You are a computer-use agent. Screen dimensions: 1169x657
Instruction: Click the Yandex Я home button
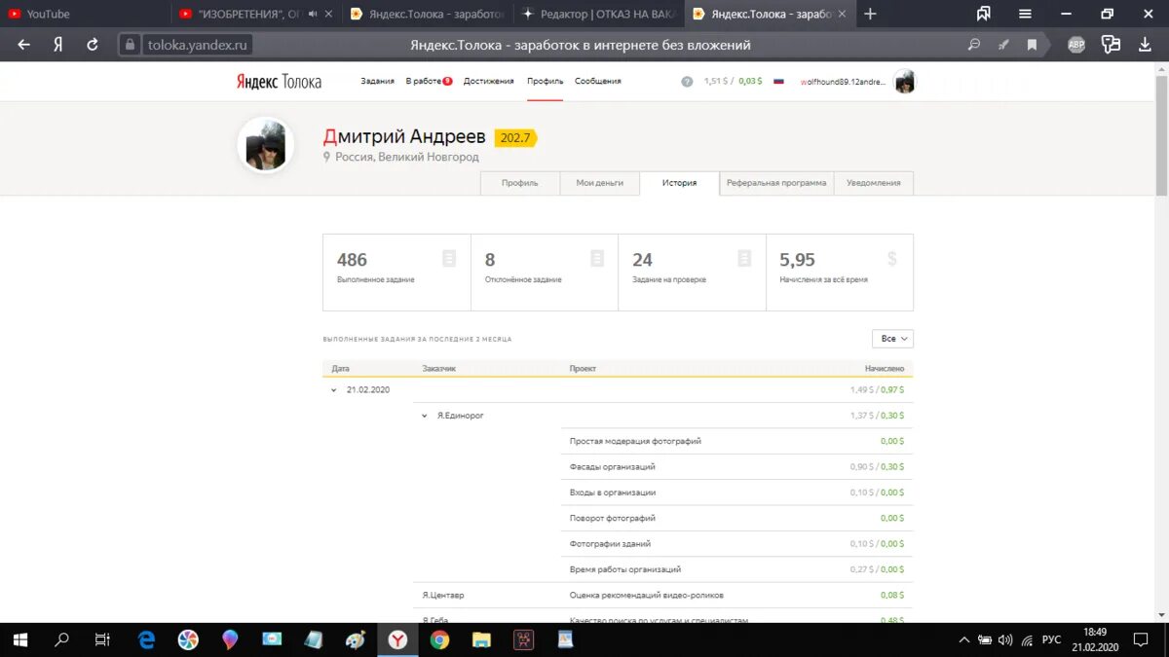(x=58, y=45)
